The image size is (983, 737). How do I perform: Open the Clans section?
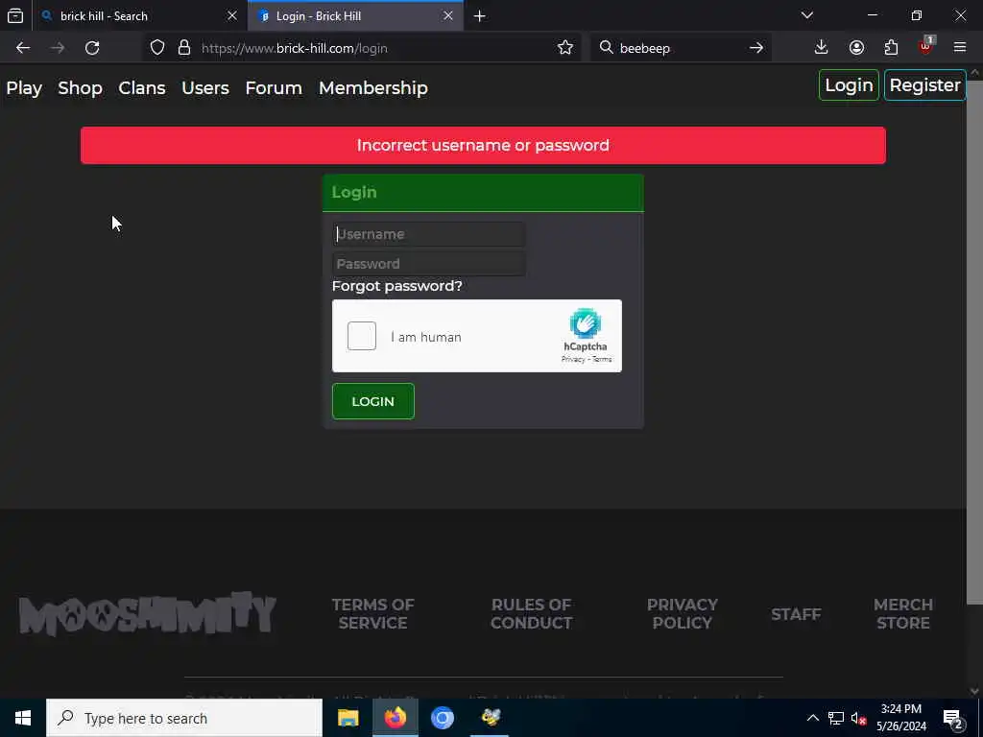[142, 87]
